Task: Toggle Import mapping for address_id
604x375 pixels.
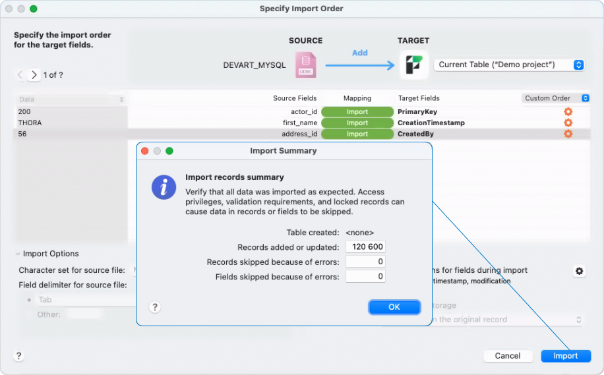Action: point(357,134)
